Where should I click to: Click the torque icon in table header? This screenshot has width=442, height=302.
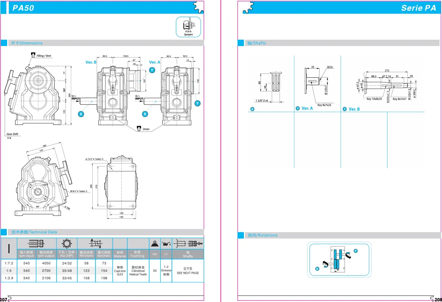[95, 243]
